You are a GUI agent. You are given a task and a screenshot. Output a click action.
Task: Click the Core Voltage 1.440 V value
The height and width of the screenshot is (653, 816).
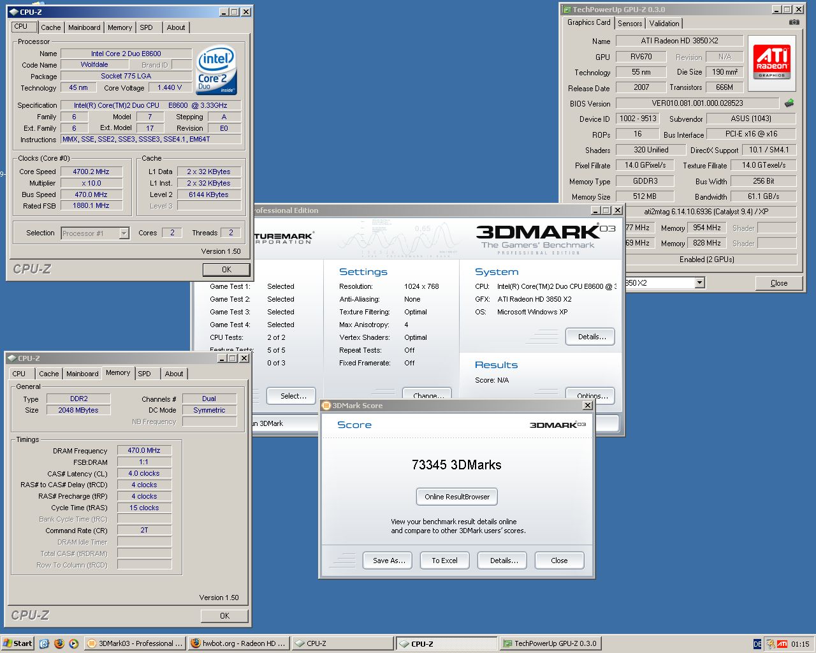[x=170, y=87]
